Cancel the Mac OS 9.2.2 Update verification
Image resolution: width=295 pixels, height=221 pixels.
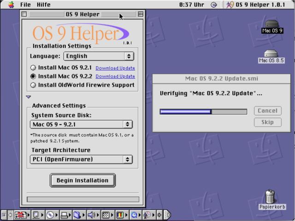(x=267, y=110)
